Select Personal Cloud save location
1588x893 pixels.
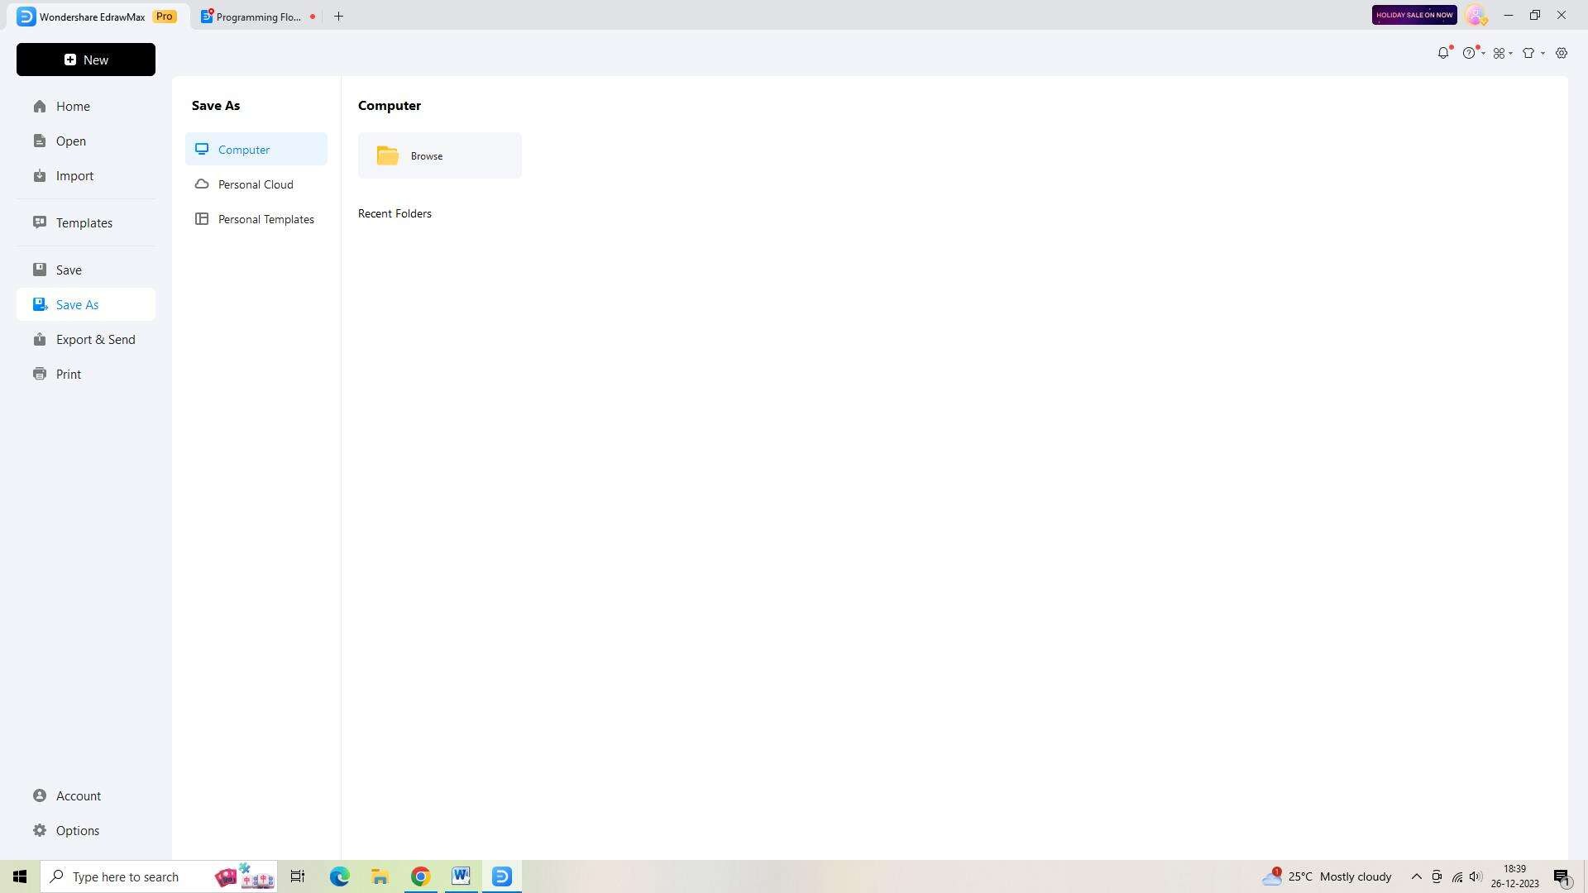(256, 184)
